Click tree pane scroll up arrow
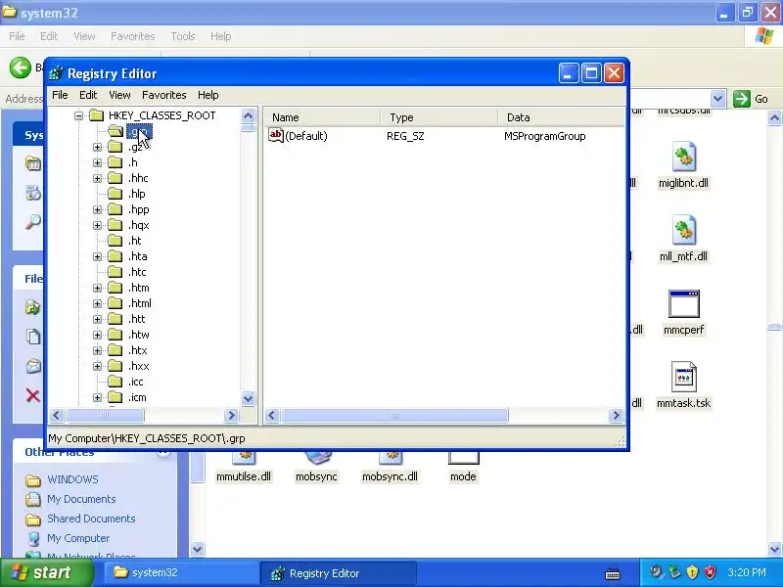783x587 pixels. [x=249, y=116]
